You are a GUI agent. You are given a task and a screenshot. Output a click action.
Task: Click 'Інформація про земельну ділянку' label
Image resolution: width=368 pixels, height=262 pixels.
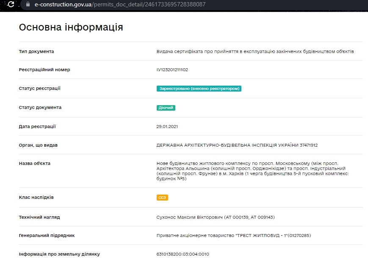59,254
